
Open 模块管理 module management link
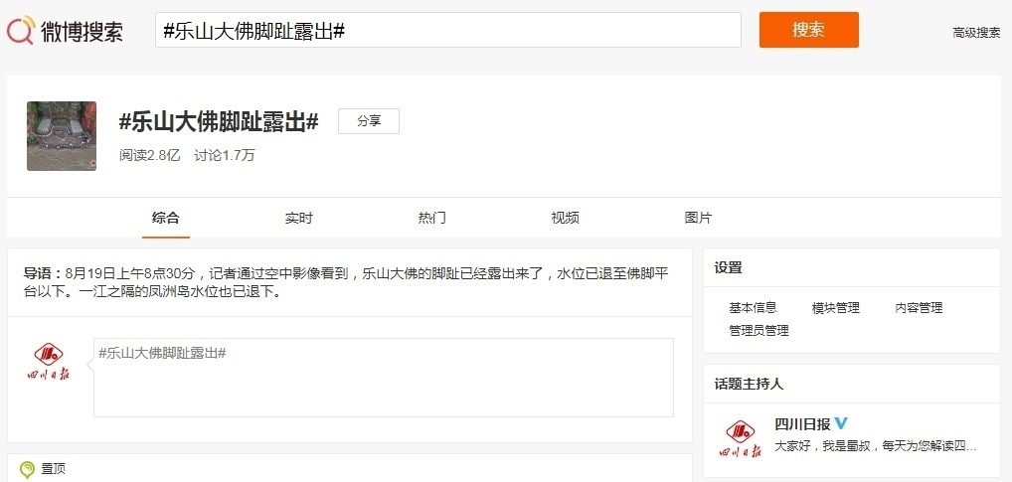point(835,308)
